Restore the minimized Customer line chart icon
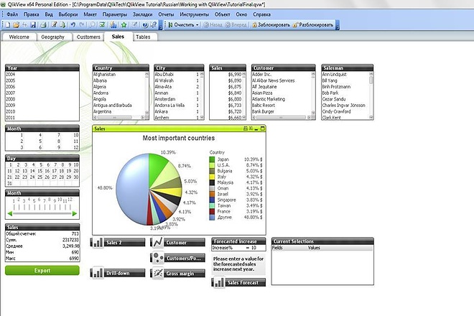 [x=157, y=243]
